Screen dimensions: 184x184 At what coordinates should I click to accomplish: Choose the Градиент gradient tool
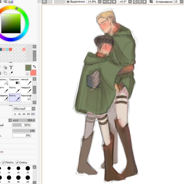(15, 81)
